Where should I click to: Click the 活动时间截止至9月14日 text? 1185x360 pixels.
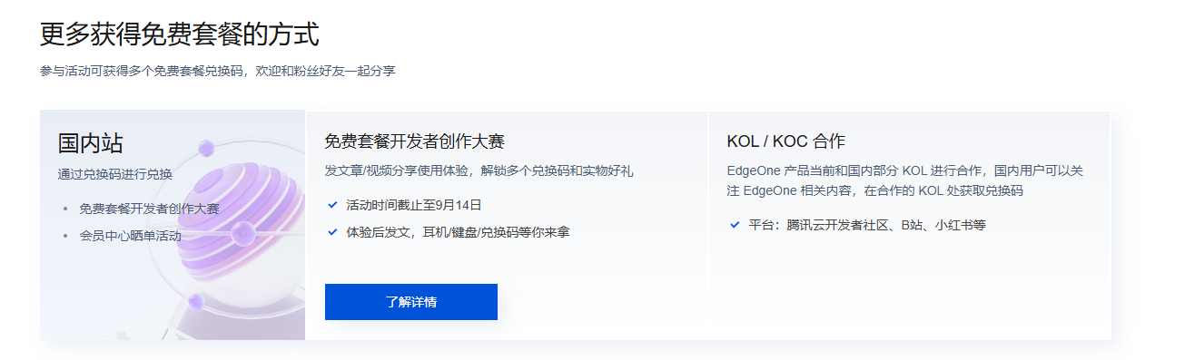click(x=414, y=205)
